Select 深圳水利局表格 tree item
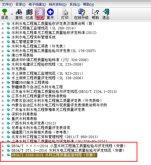 point(24,114)
